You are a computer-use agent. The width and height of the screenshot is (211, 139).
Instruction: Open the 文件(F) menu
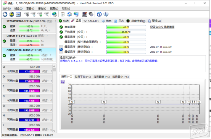pos(7,8)
